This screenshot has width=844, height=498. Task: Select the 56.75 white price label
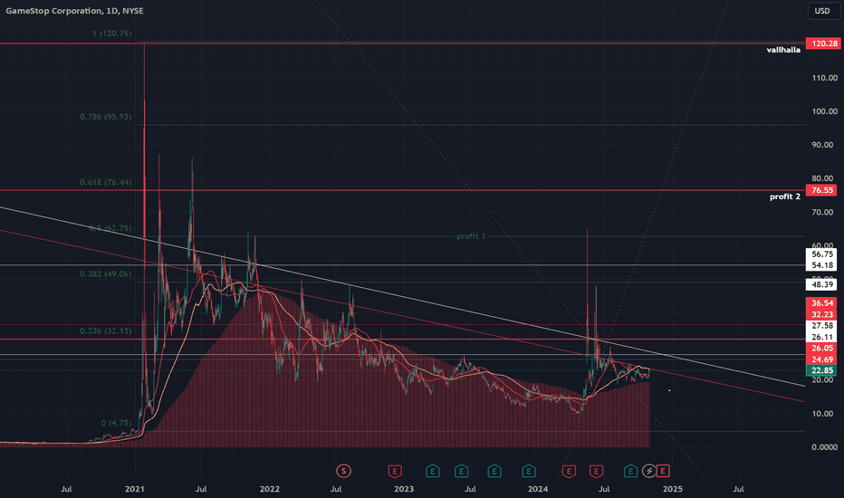(x=821, y=254)
